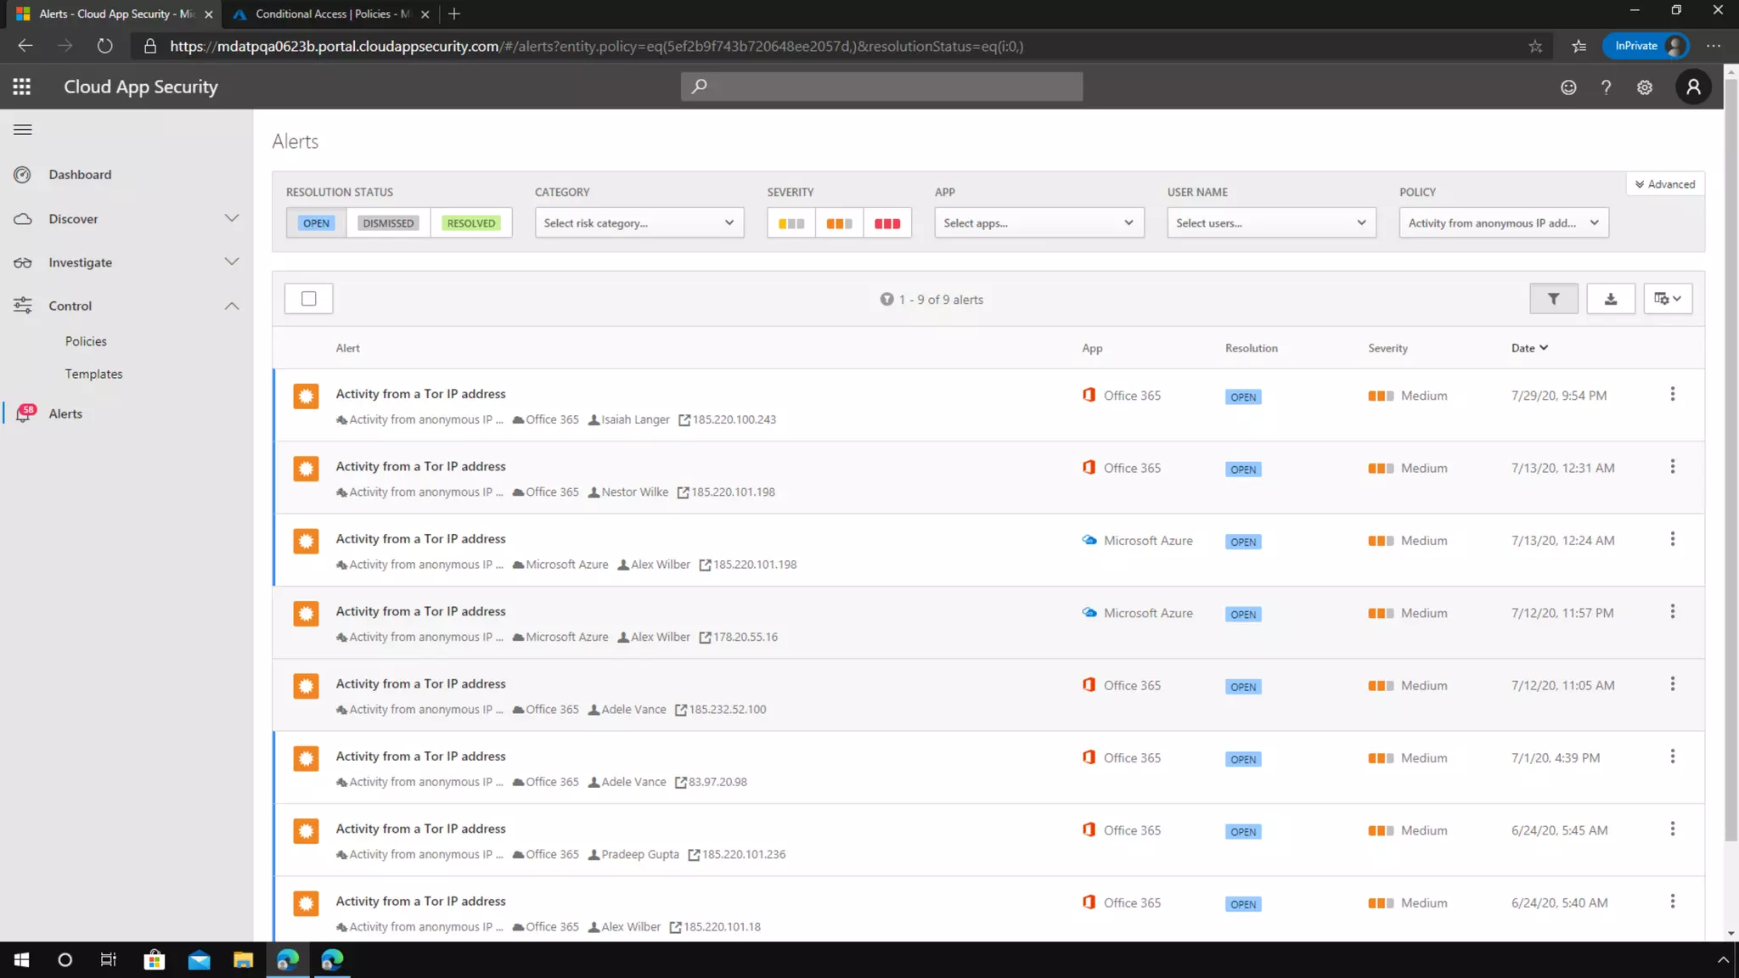
Task: Click the top search input field
Action: coord(881,87)
